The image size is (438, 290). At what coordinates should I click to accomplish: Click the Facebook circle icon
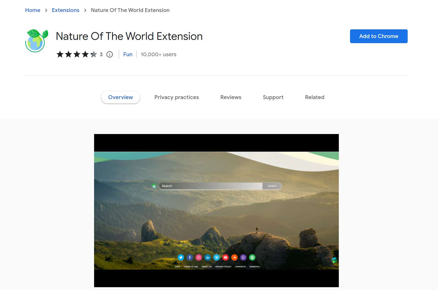(190, 258)
